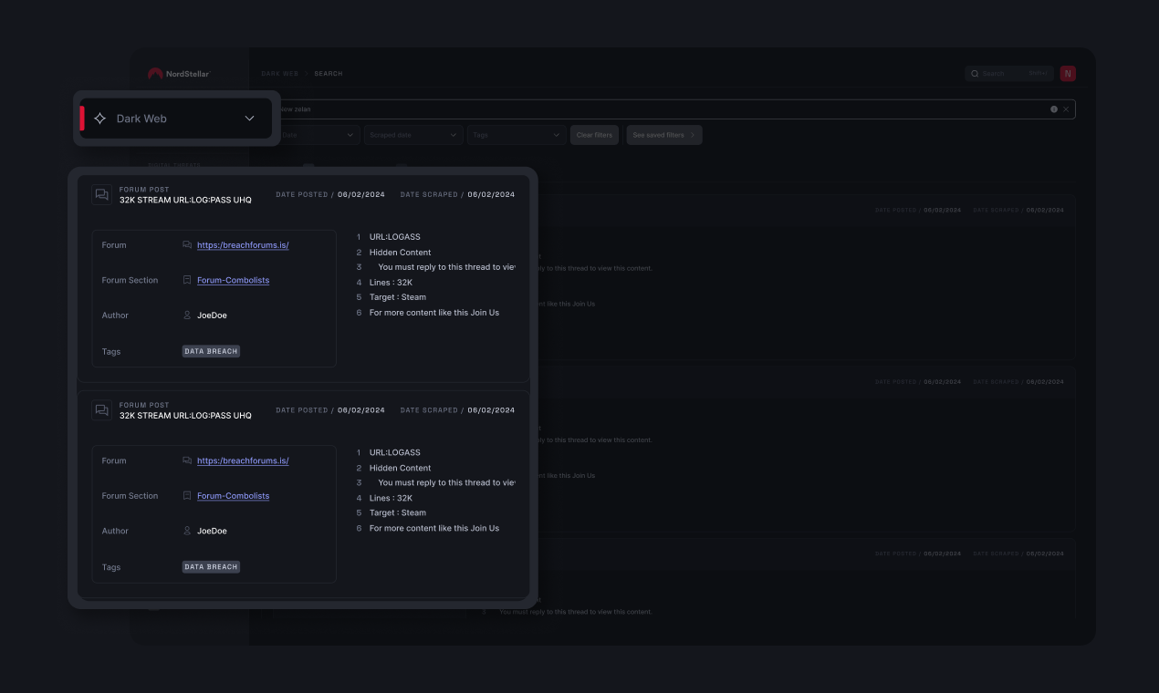Open See saved filters
Image resolution: width=1159 pixels, height=693 pixels.
pyautogui.click(x=663, y=135)
